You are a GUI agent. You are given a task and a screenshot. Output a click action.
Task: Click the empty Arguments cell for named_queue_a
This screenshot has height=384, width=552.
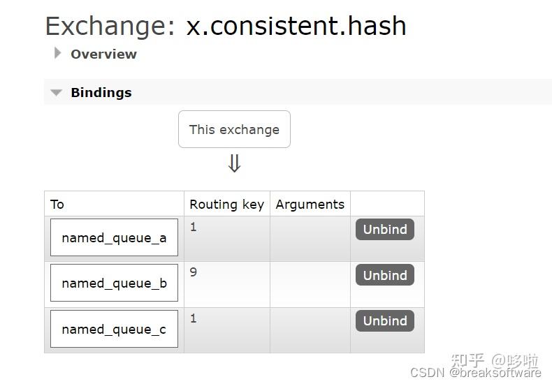[310, 238]
